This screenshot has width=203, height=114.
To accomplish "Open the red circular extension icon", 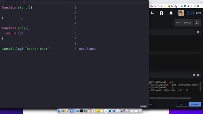I will tap(175, 6).
